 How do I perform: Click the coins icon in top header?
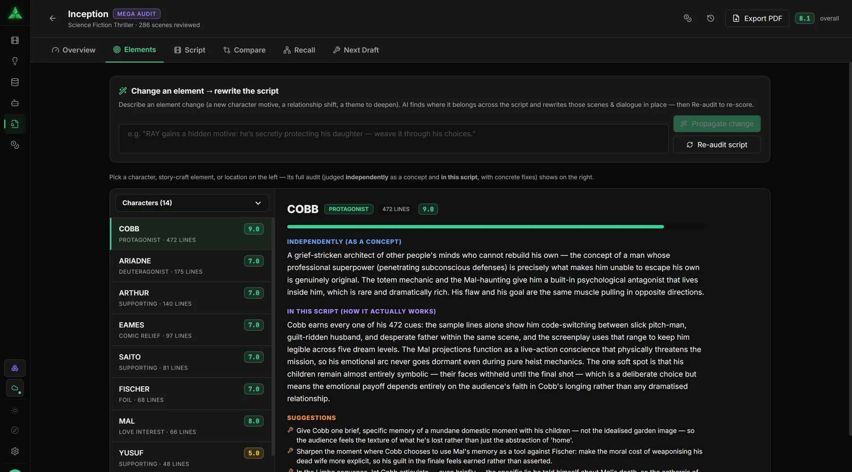[x=688, y=18]
